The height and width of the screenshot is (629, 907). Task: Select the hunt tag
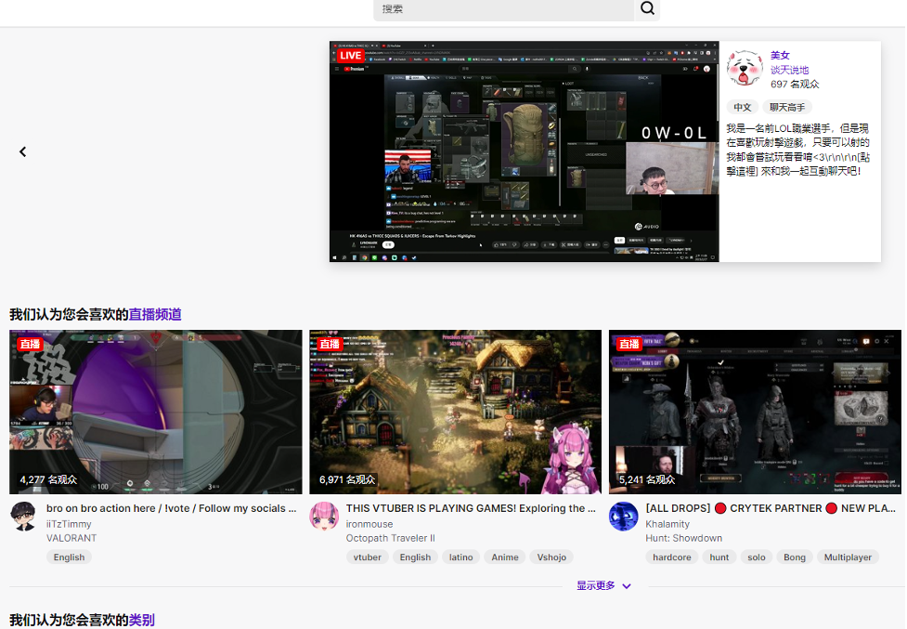click(x=719, y=557)
